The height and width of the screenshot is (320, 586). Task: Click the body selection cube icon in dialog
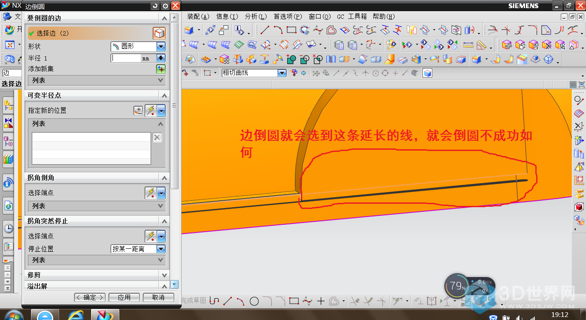coord(159,33)
